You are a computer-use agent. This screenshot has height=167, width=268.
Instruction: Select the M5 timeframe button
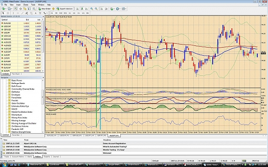coord(56,13)
